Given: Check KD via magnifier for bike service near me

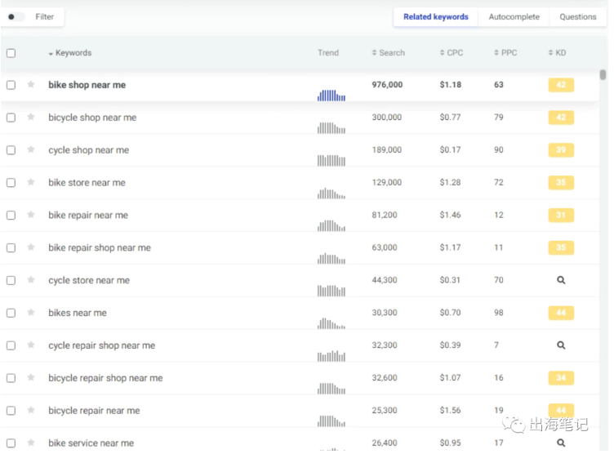Looking at the screenshot, I should (x=561, y=443).
